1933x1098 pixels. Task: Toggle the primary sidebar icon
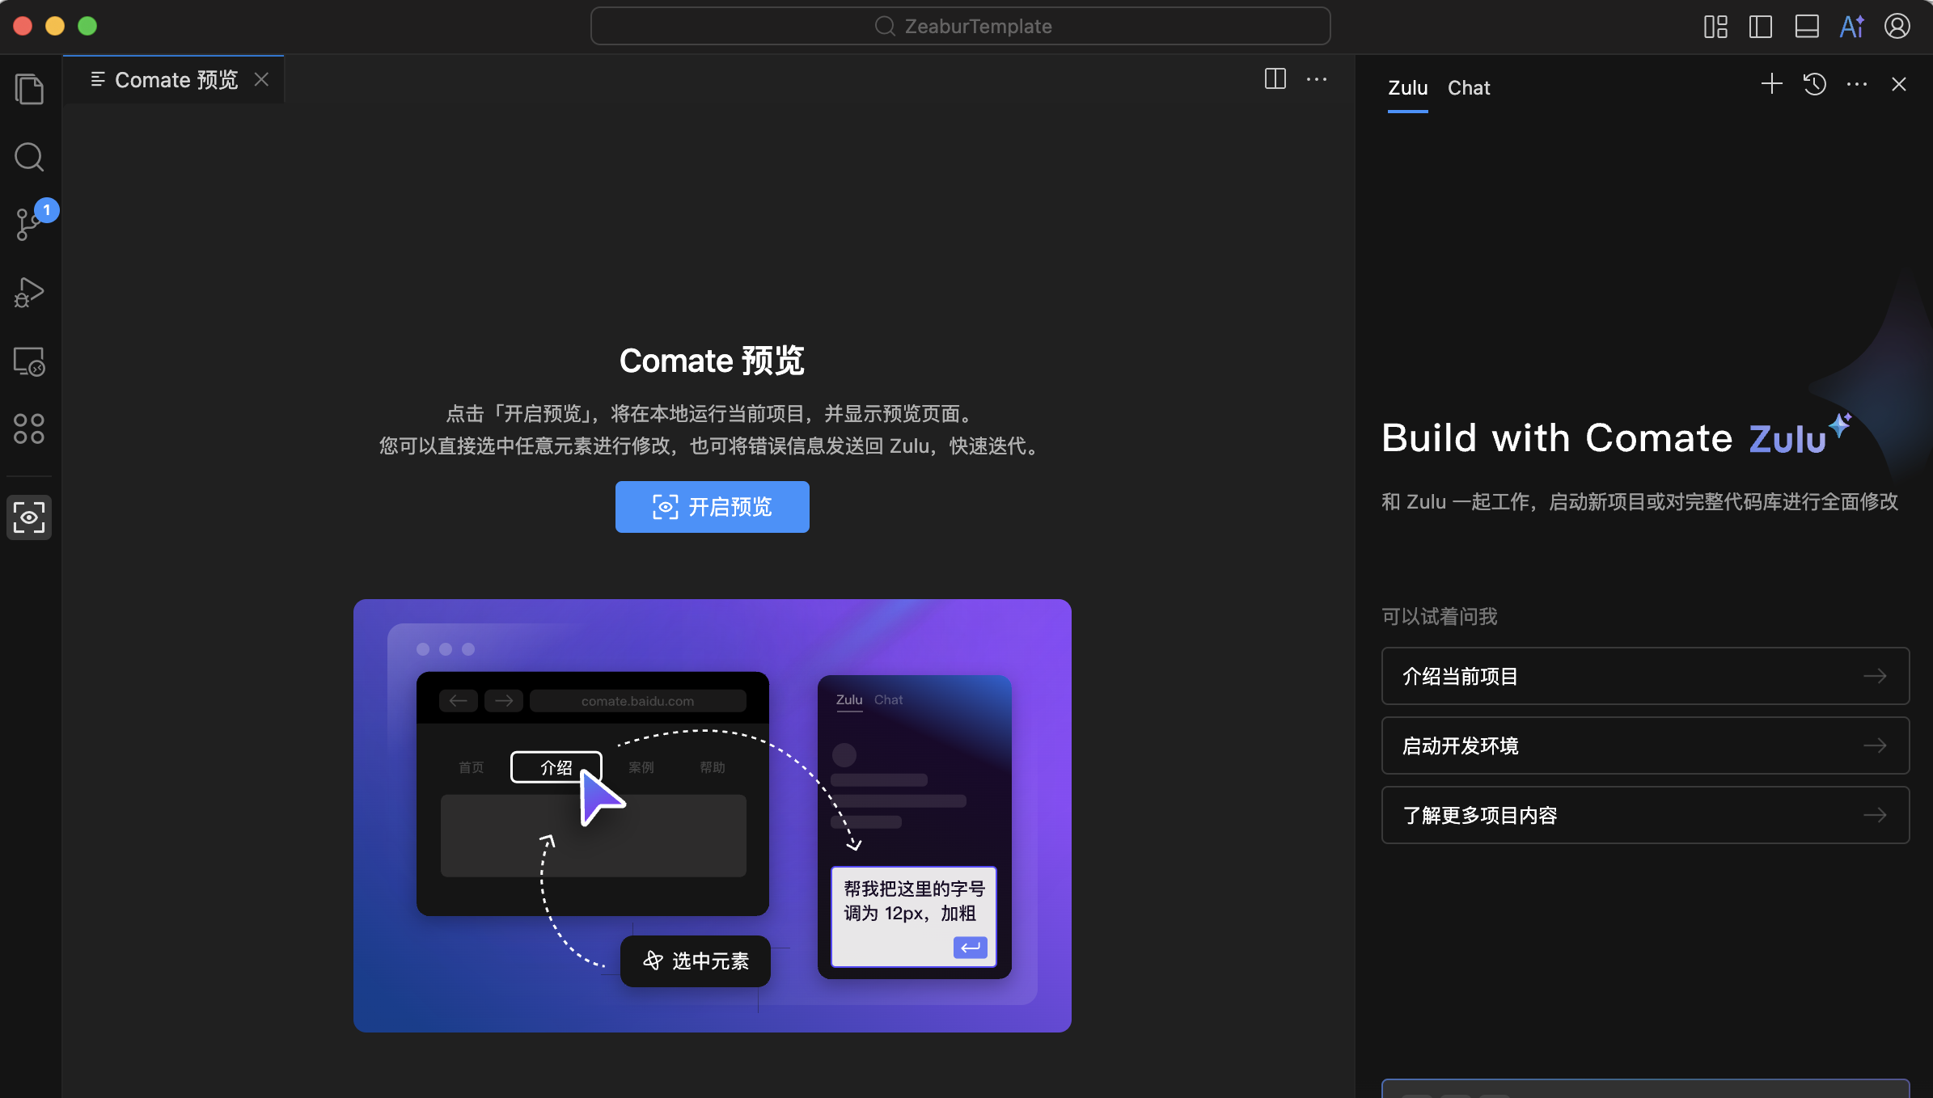pyautogui.click(x=1761, y=27)
